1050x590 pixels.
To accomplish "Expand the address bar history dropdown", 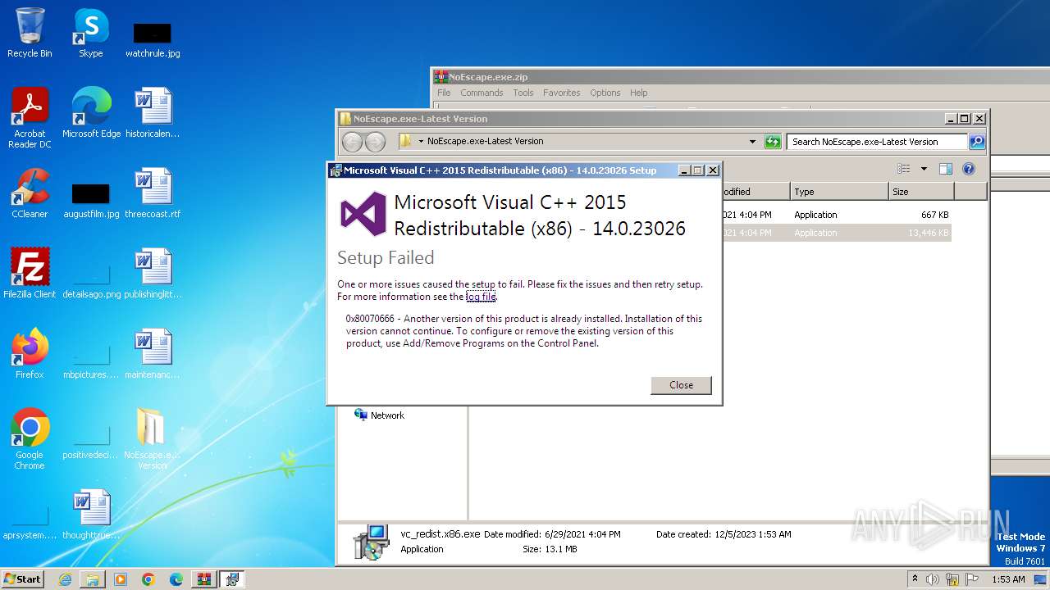I will point(752,142).
